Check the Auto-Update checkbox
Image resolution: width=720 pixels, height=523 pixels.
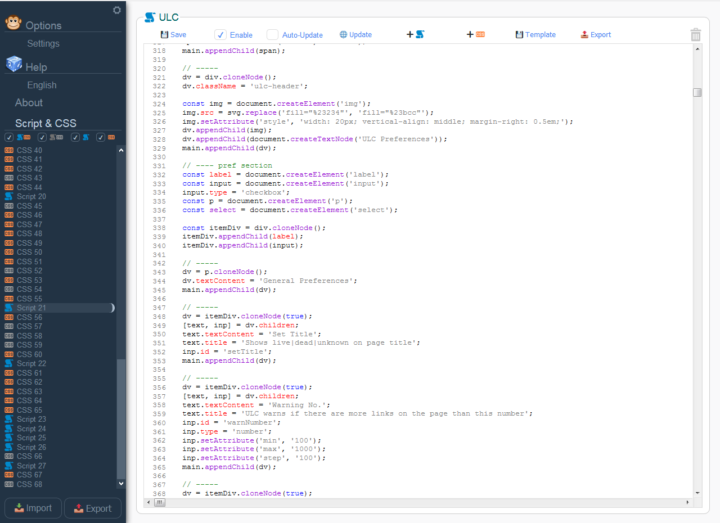click(272, 35)
